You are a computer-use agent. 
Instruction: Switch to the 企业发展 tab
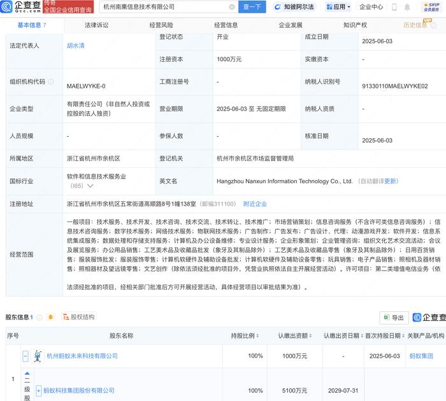(x=291, y=25)
